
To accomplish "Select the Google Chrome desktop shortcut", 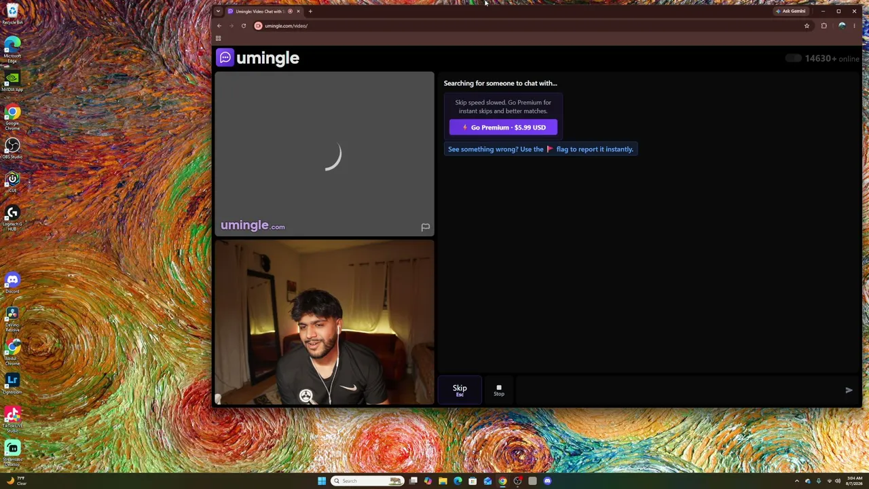I will pyautogui.click(x=12, y=117).
